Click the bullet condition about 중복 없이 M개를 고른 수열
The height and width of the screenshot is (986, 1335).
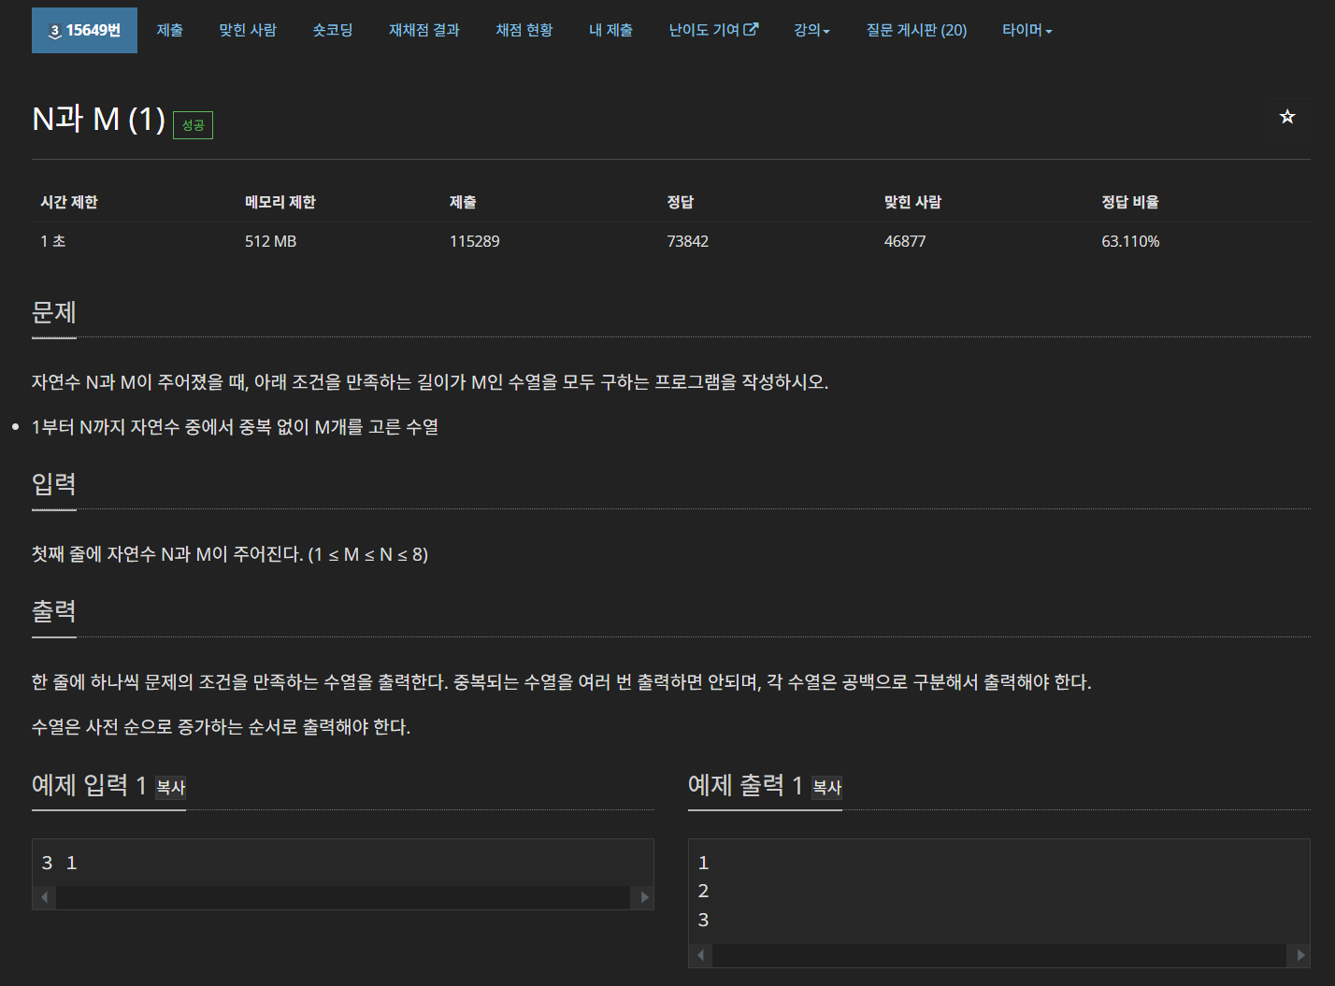[235, 427]
